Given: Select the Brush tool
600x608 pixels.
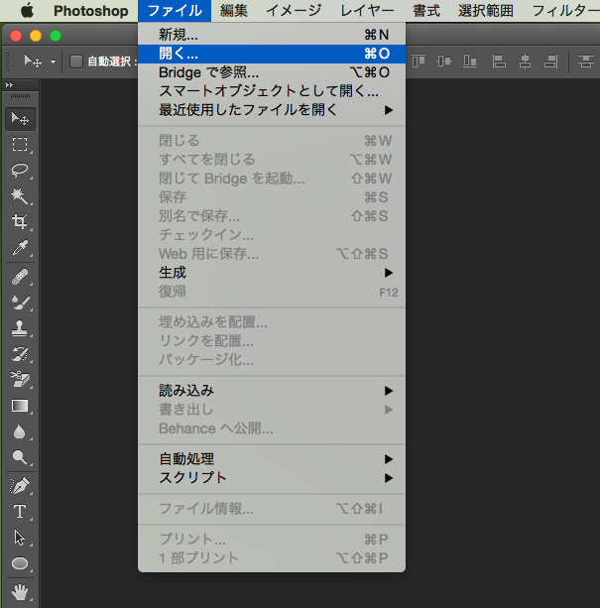Looking at the screenshot, I should coord(20,303).
